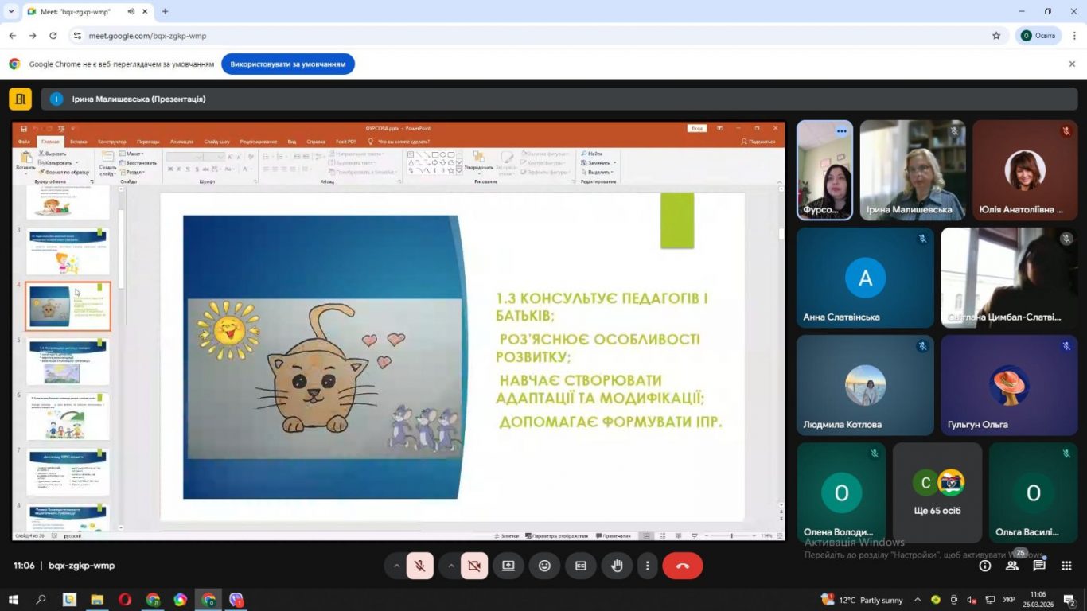
Task: Open the Present screen share button
Action: (x=508, y=566)
